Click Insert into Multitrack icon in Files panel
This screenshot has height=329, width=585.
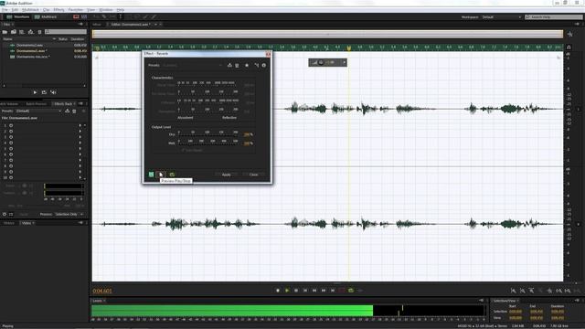[x=30, y=32]
